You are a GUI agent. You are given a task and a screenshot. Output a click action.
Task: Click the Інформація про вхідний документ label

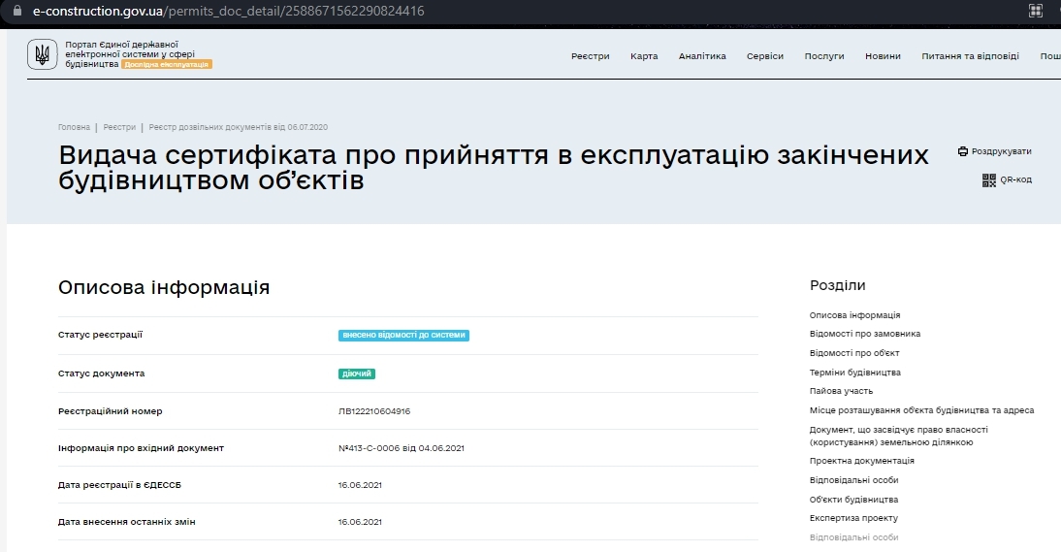(141, 448)
